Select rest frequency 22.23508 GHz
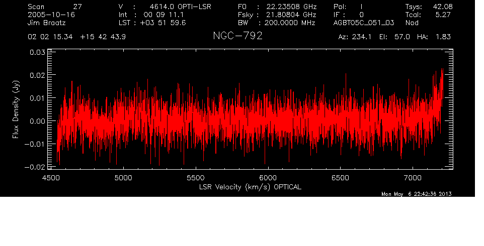 [x=291, y=7]
